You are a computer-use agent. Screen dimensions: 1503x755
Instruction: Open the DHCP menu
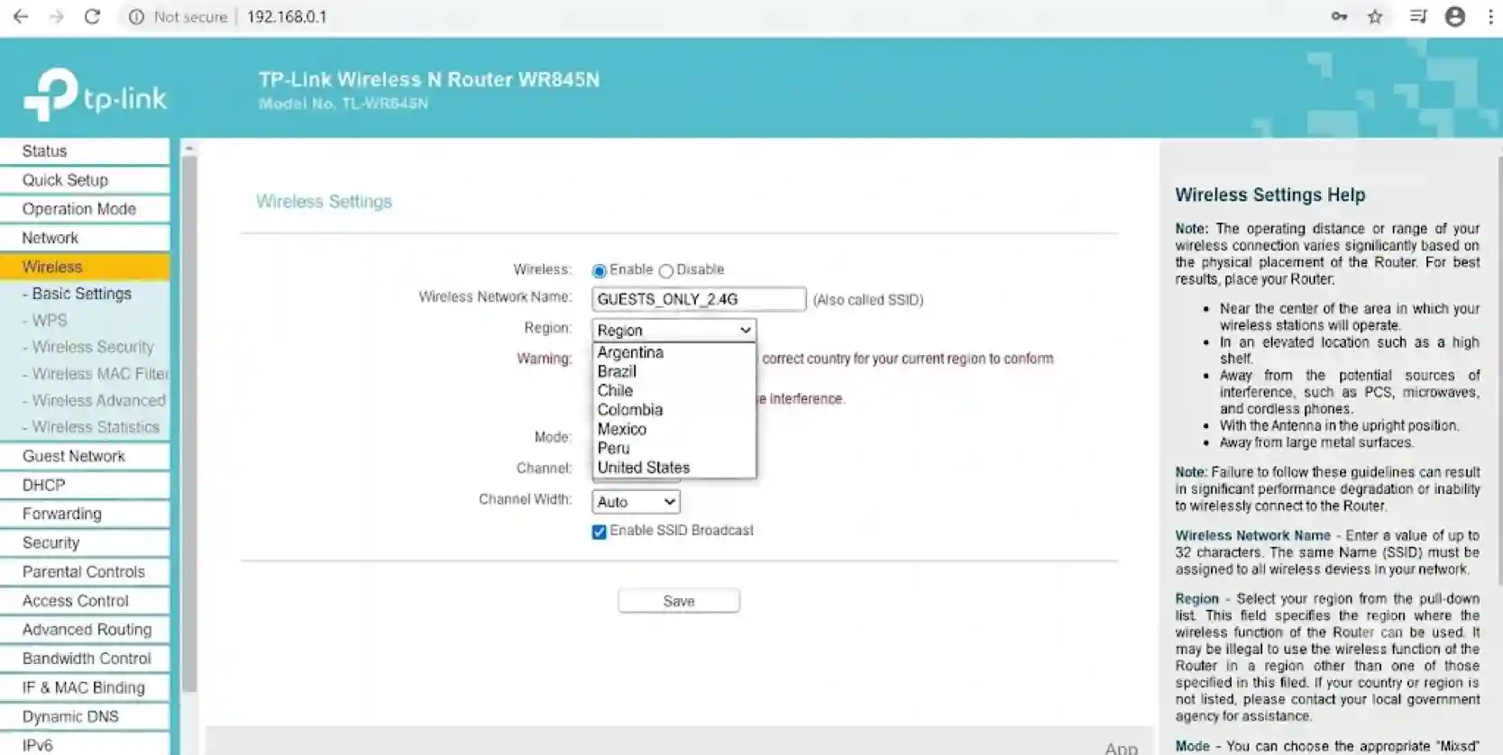(85, 485)
